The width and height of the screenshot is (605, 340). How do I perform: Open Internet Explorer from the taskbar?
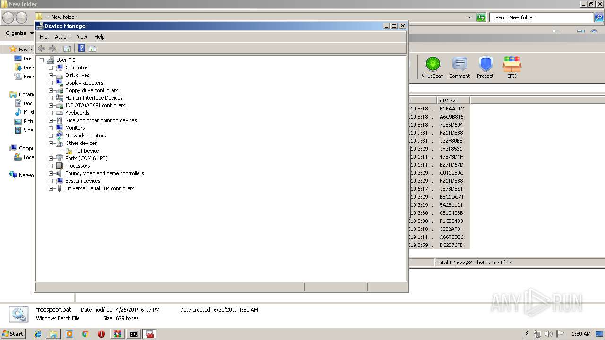(38, 334)
